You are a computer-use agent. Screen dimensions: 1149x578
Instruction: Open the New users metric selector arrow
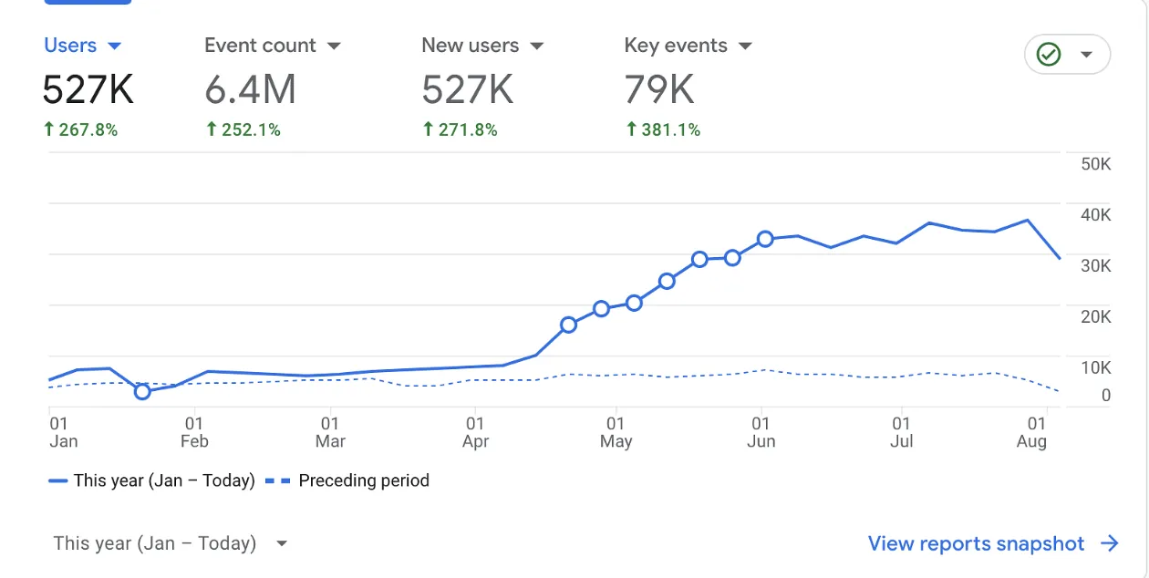point(536,46)
